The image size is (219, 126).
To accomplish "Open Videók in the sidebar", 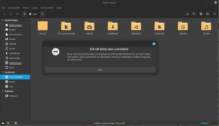I will 15,44.
